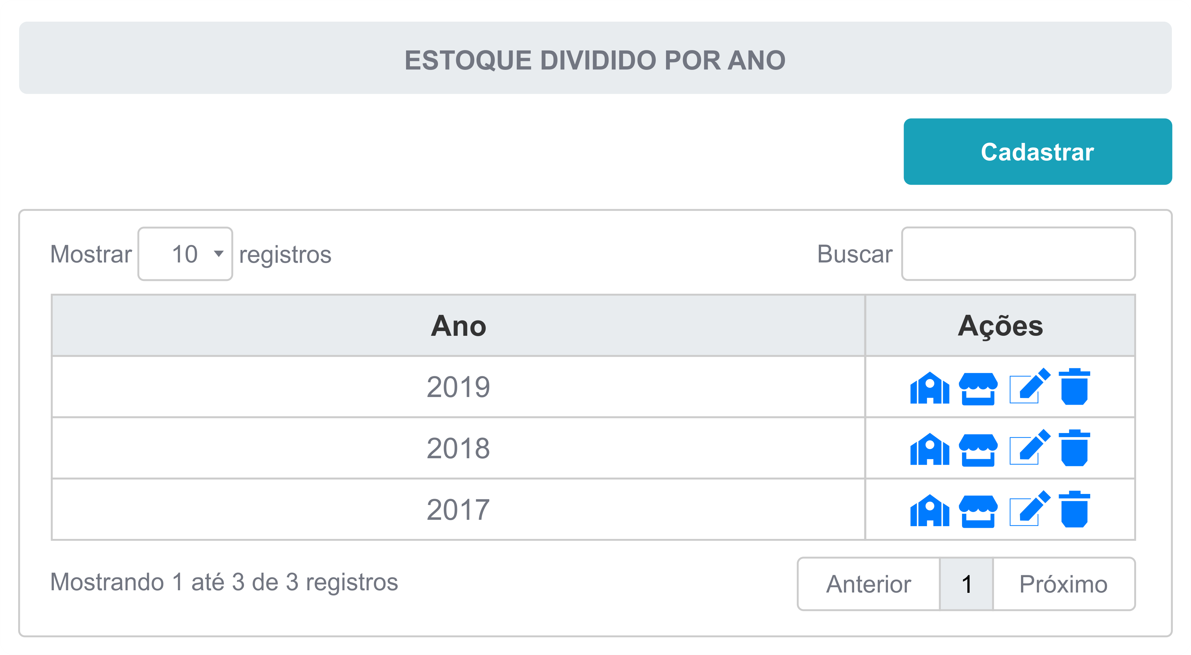Image resolution: width=1191 pixels, height=655 pixels.
Task: Click the Cadastrar button
Action: (1038, 151)
